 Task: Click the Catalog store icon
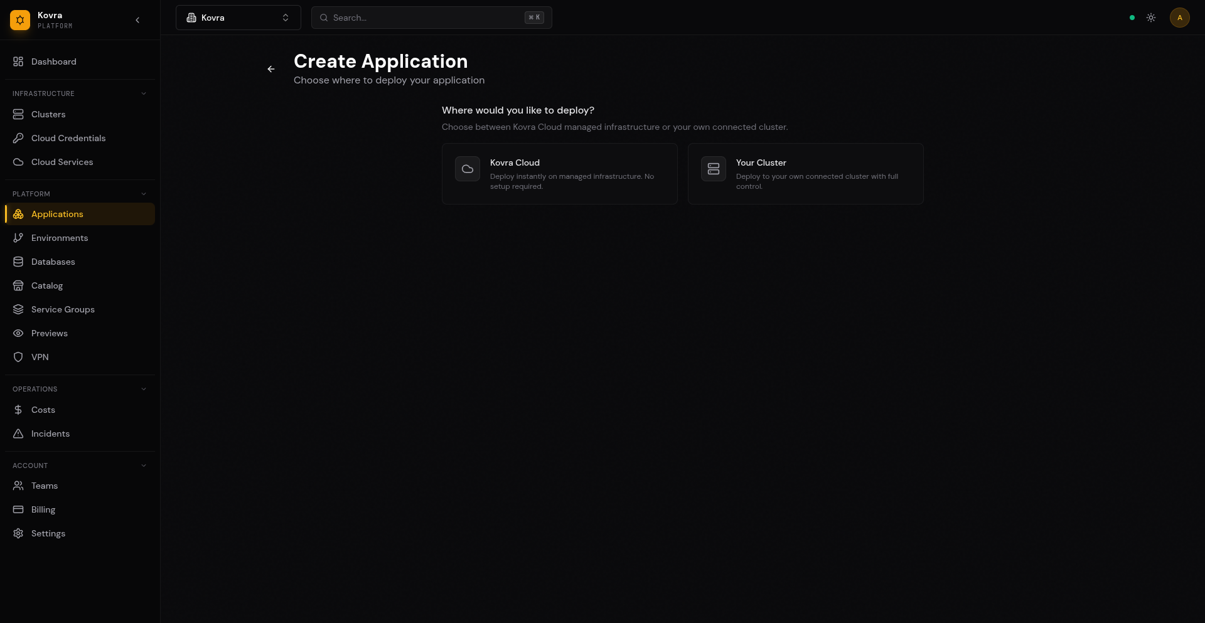(x=18, y=285)
